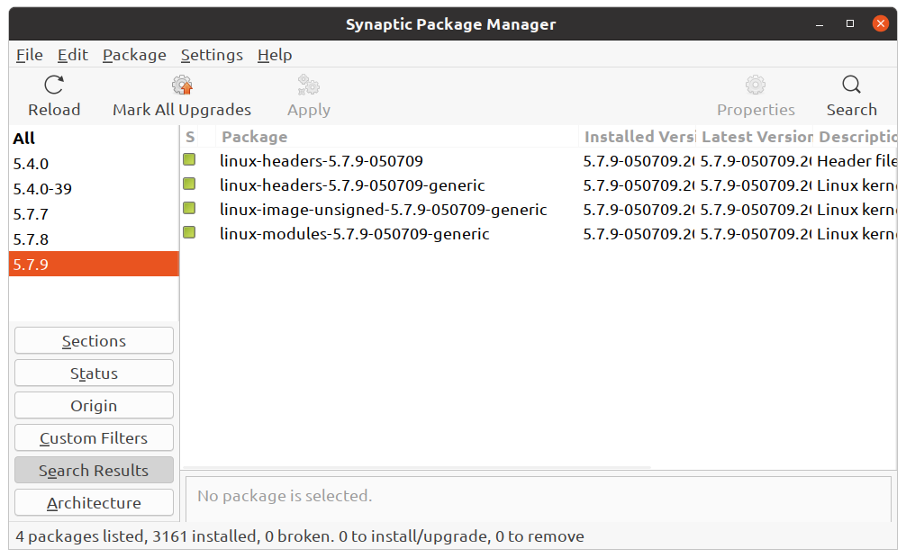Open the Package menu
The image size is (906, 558).
[x=134, y=55]
